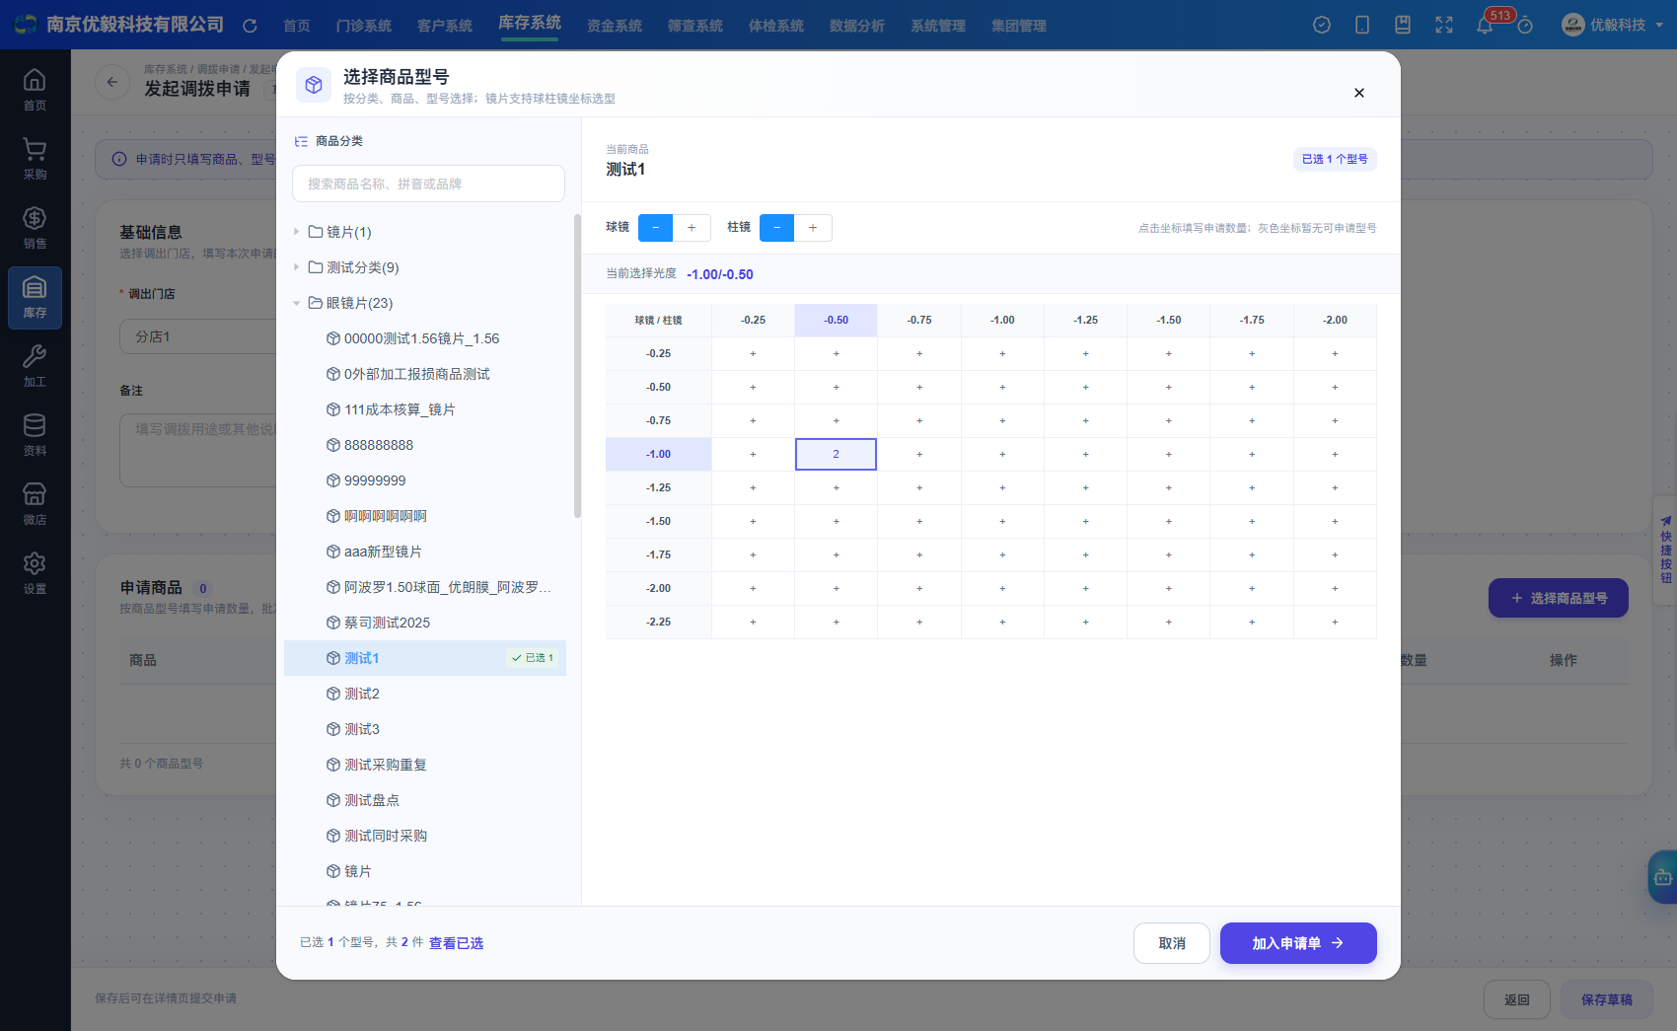Viewport: 1677px width, 1031px height.
Task: Expand the 镜片(1) category
Action: pyautogui.click(x=296, y=232)
